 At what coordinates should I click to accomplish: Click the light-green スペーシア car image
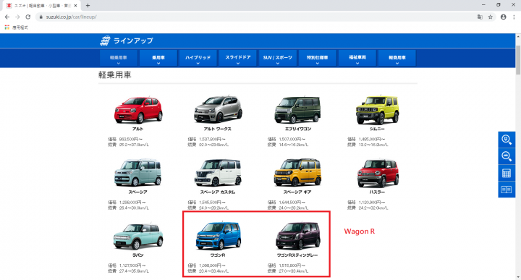click(138, 172)
